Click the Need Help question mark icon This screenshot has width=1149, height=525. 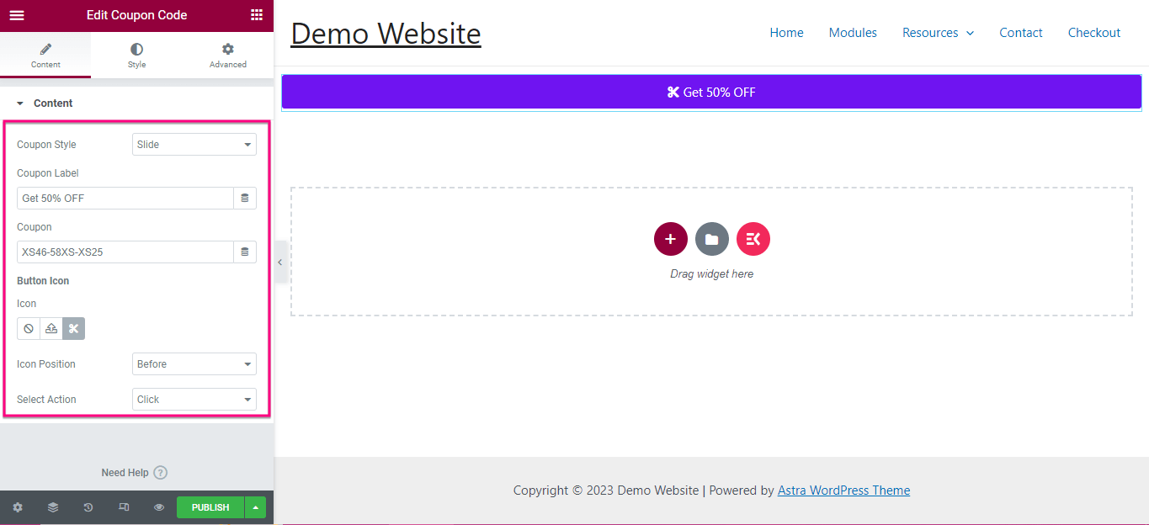pos(161,473)
